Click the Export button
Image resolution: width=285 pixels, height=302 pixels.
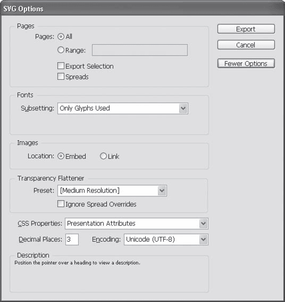tap(246, 29)
